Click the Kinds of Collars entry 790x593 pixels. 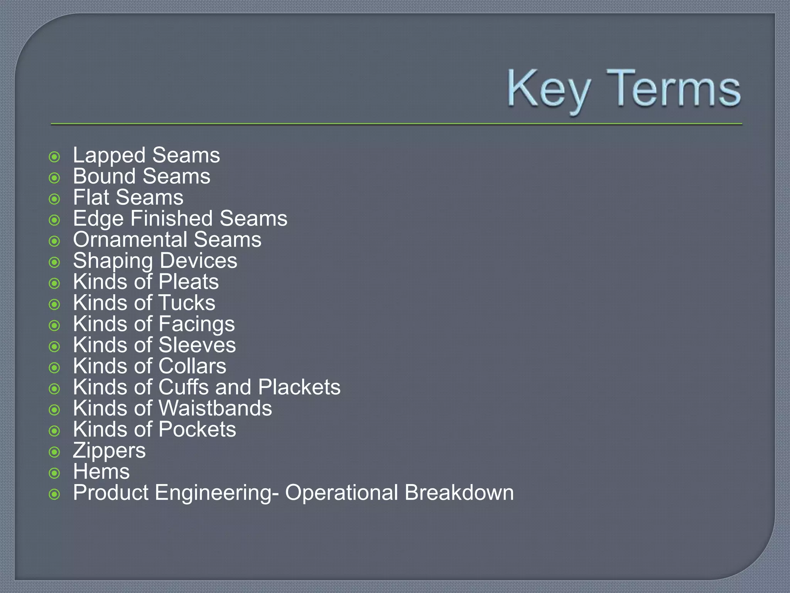tap(150, 366)
